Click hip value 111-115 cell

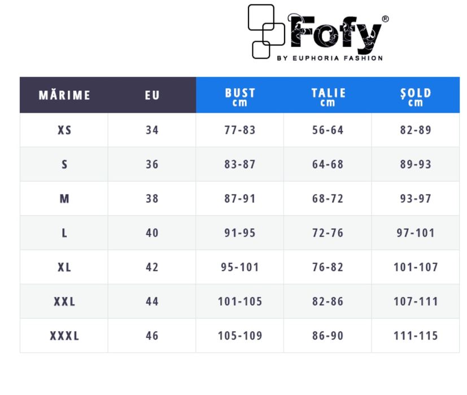coord(416,336)
